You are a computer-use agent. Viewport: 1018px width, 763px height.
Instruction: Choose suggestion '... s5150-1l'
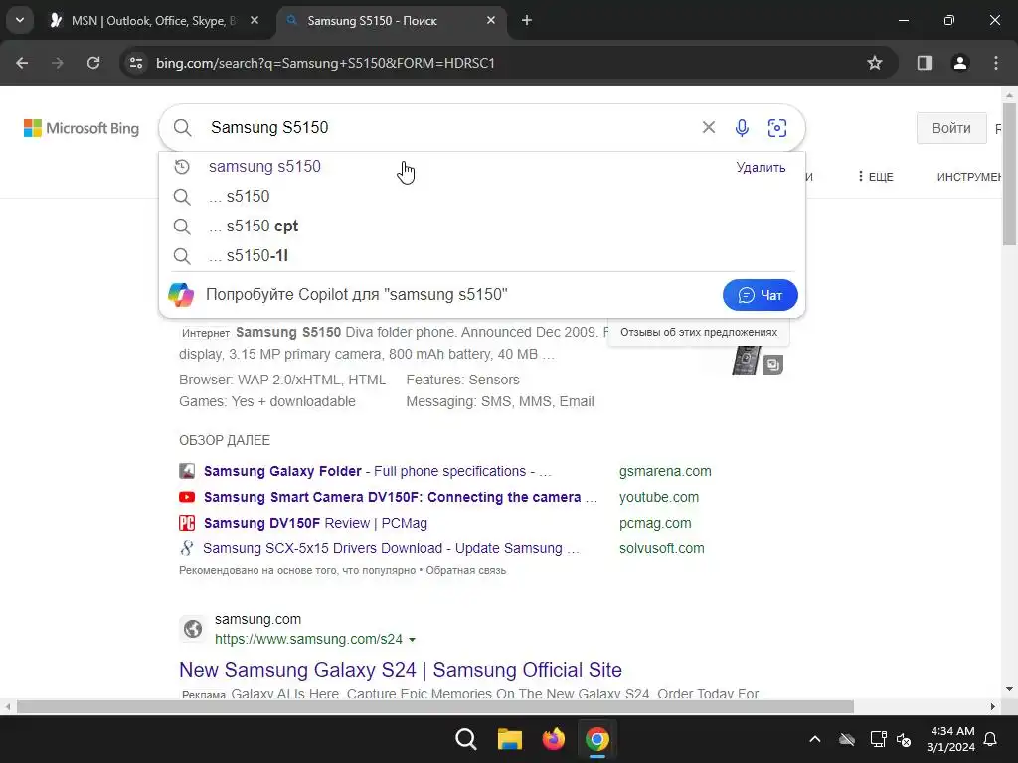[x=482, y=255]
